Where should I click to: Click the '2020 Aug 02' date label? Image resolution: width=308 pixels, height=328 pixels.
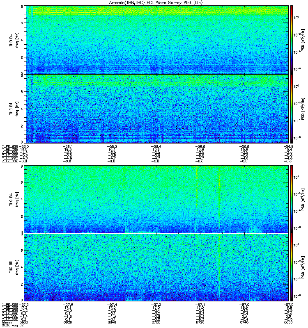pos(11,326)
